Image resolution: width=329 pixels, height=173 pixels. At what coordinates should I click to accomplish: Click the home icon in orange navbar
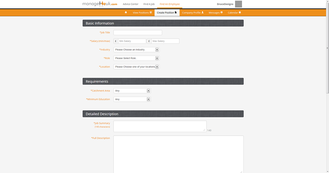click(126, 12)
